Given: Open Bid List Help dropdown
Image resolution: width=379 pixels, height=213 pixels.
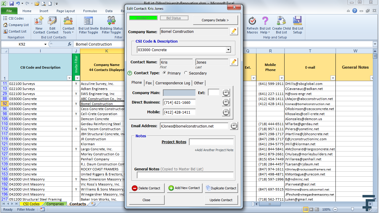Looking at the screenshot, I should tap(265, 25).
